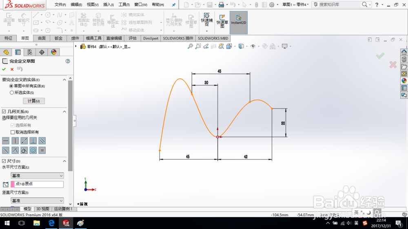This screenshot has height=229, width=408.
Task: Open the print dropdown arrow in title toolbar
Action: (x=226, y=4)
